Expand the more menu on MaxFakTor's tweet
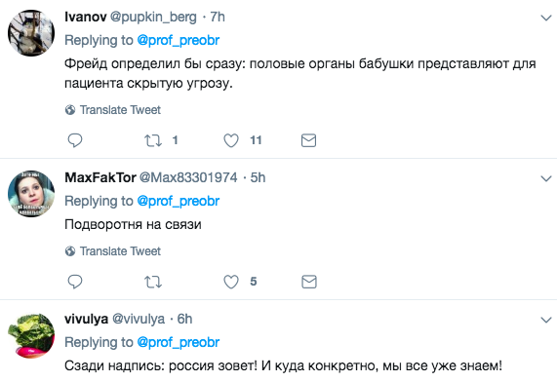Viewport: 557px width, 382px height. coord(546,178)
